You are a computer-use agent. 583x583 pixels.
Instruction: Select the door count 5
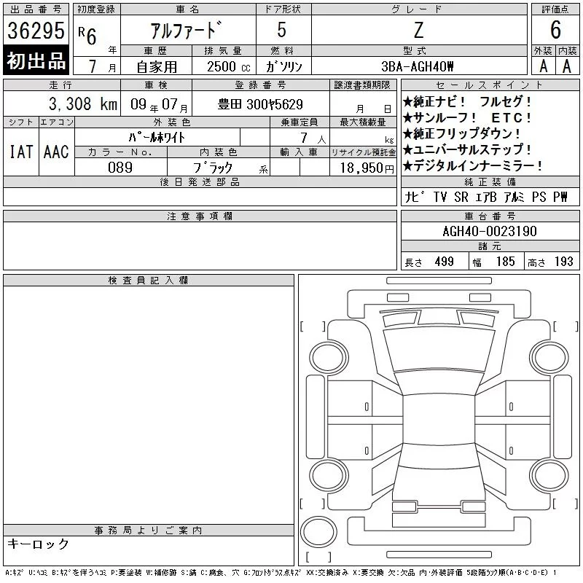tap(282, 30)
